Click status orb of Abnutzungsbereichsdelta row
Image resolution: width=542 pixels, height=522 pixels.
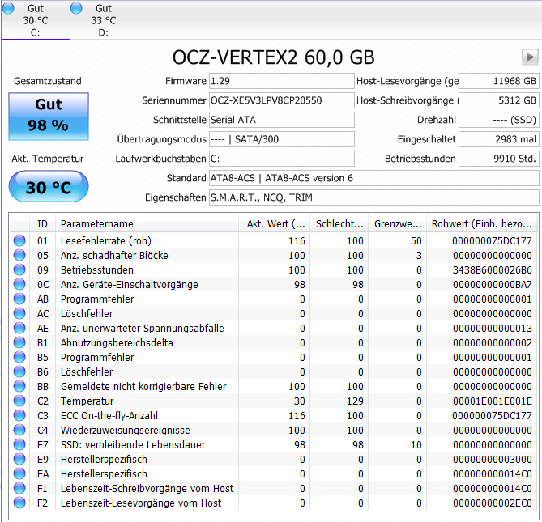pyautogui.click(x=19, y=342)
